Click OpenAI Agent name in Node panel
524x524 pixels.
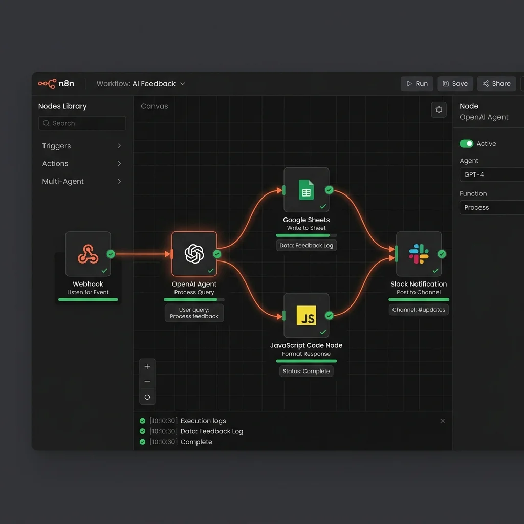click(x=484, y=117)
